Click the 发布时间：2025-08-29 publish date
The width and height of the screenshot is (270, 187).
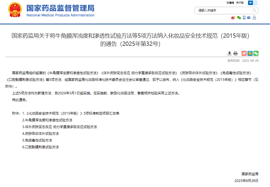point(243,61)
